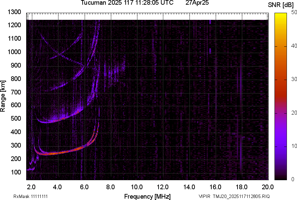The image size is (297, 200).
Task: Click range axis tick 1100
Action: coord(14,38)
